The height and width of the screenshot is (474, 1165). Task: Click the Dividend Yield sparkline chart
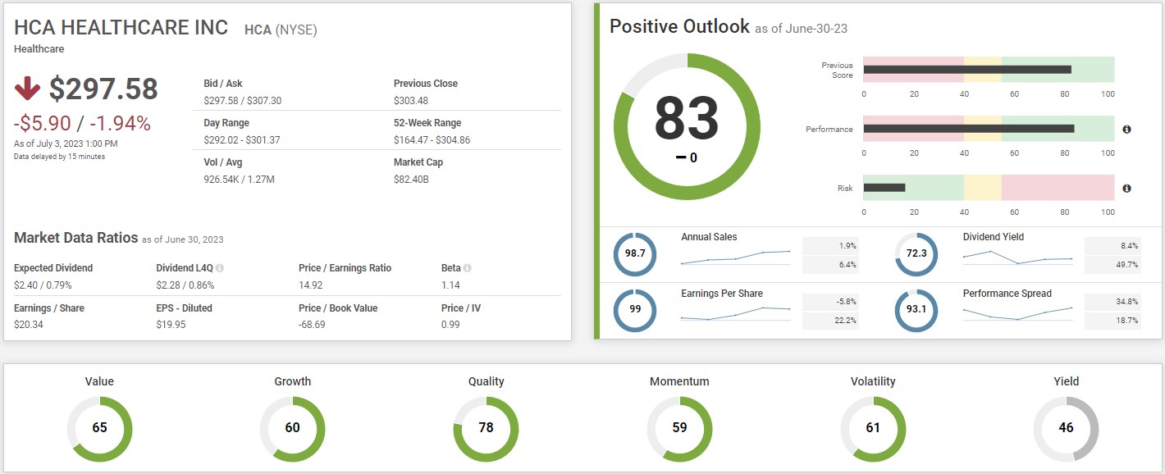pos(1017,258)
